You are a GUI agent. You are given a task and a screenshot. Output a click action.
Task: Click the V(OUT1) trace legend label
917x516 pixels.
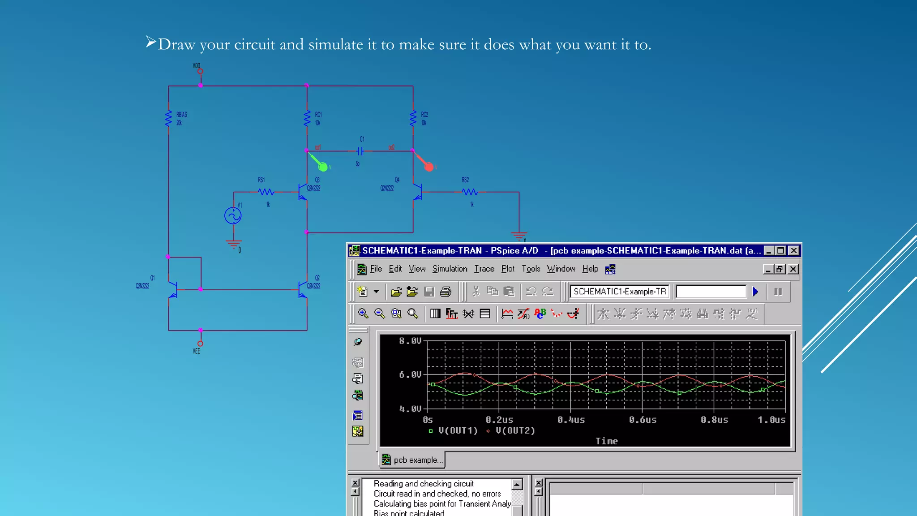(458, 430)
